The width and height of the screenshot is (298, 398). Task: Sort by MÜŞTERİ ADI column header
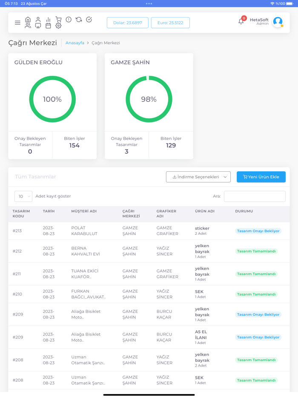pyautogui.click(x=84, y=211)
